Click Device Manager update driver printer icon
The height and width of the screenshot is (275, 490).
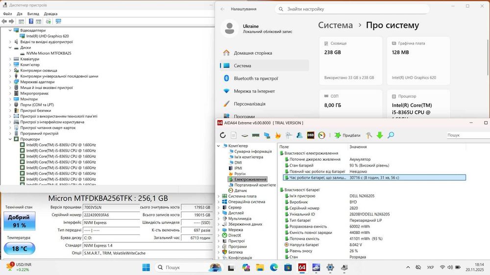(49, 21)
